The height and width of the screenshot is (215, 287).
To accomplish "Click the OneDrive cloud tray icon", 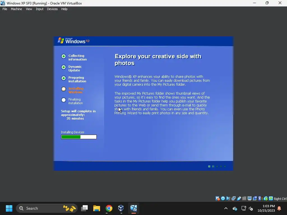I will pyautogui.click(x=235, y=208).
